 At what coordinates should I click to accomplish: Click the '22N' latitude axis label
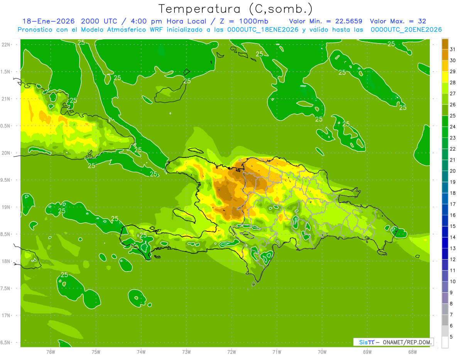[6, 45]
